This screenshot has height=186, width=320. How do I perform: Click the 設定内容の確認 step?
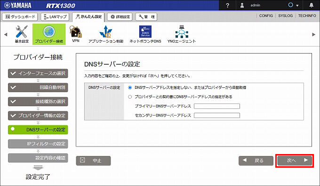(38, 158)
